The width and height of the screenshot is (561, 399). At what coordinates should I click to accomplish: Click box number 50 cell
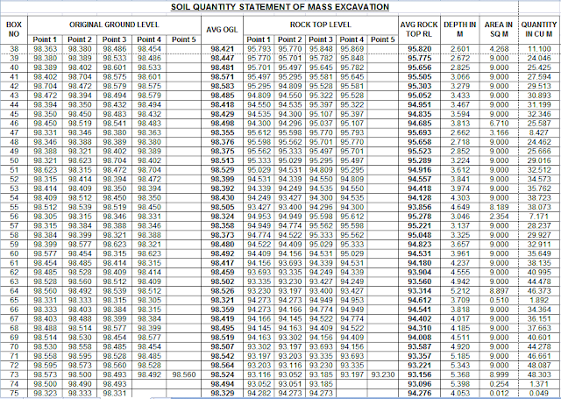tap(14, 160)
